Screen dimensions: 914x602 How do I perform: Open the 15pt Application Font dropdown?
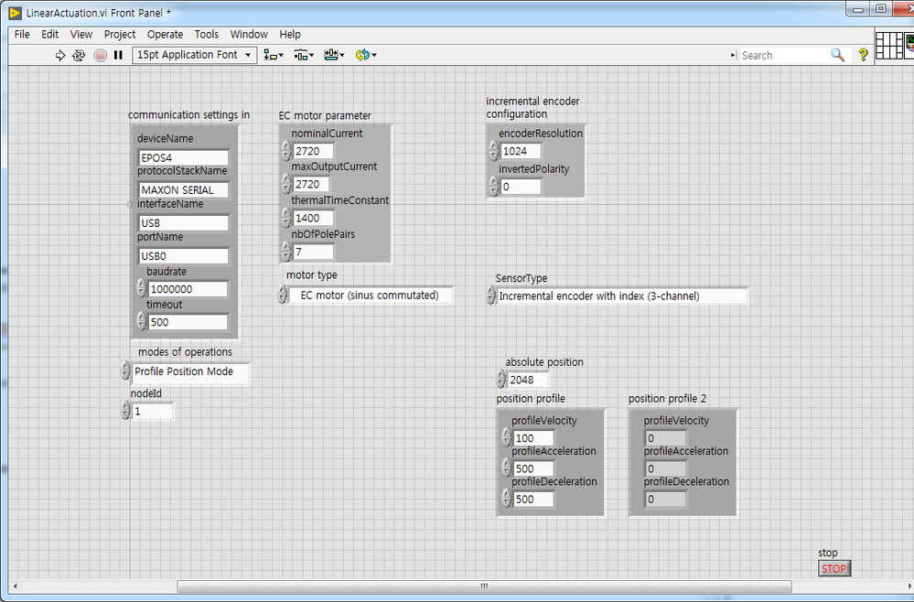click(x=193, y=55)
